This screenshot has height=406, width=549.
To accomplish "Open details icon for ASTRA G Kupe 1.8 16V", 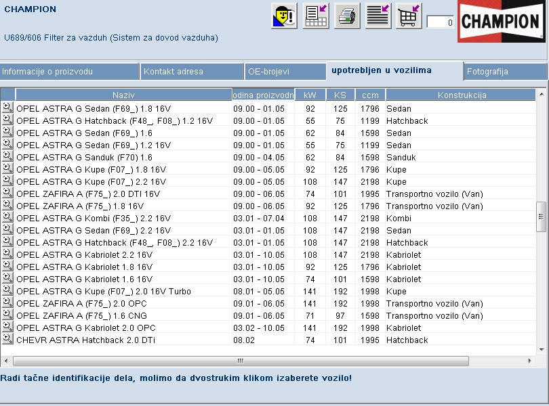I will pos(7,168).
